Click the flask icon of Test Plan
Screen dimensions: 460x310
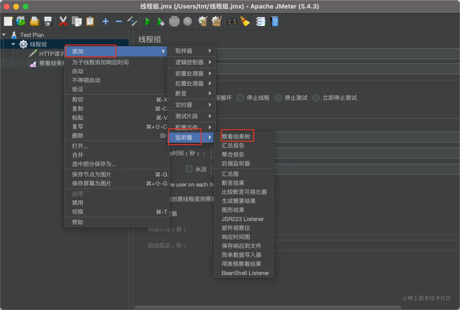tap(14, 35)
